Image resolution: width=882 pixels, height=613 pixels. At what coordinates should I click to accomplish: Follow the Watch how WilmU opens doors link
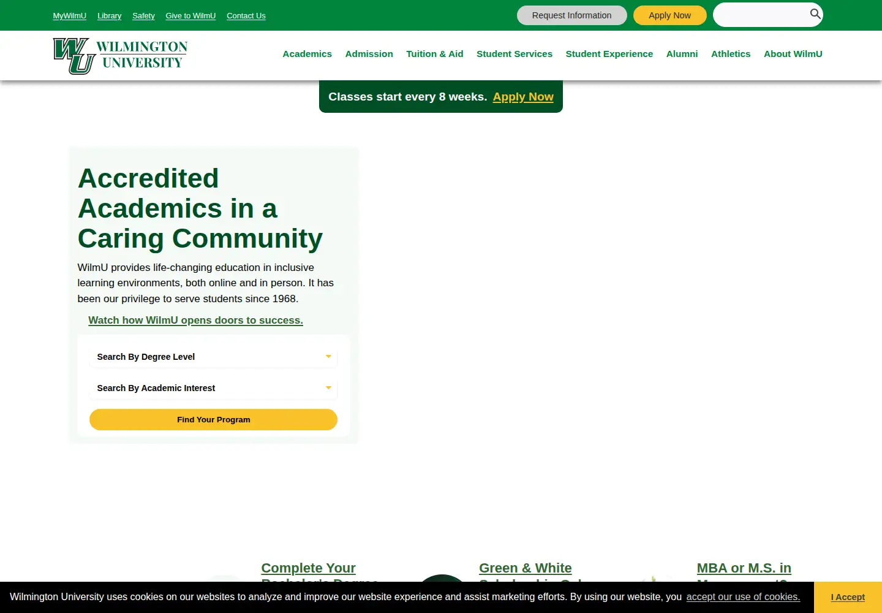point(195,320)
